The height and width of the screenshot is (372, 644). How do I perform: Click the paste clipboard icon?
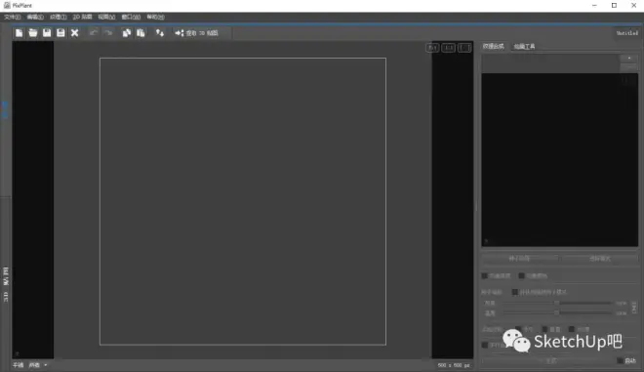point(141,33)
